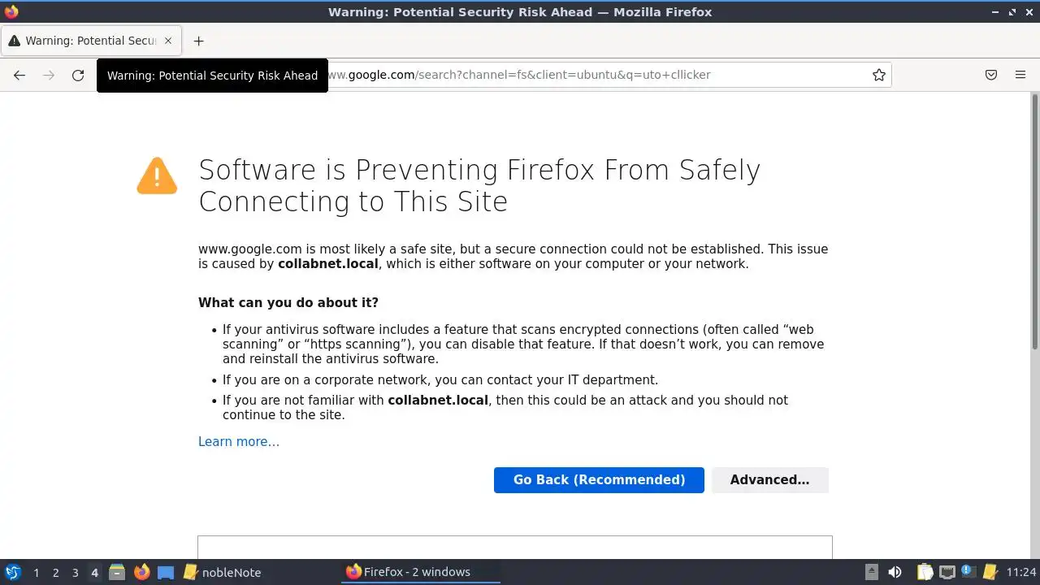Follow the Learn more... link

tap(239, 441)
